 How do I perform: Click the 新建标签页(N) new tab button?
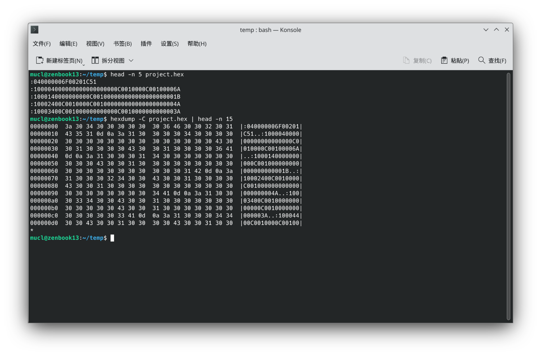coord(59,61)
